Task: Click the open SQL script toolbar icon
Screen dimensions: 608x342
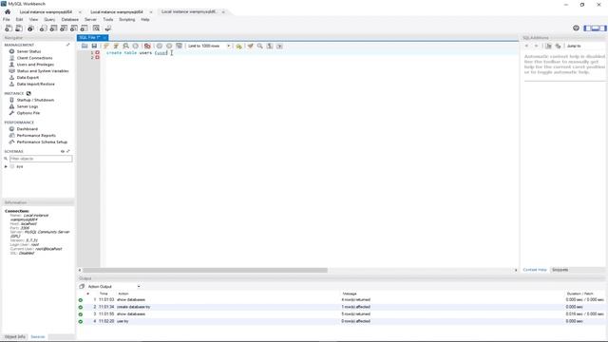Action: pos(19,28)
